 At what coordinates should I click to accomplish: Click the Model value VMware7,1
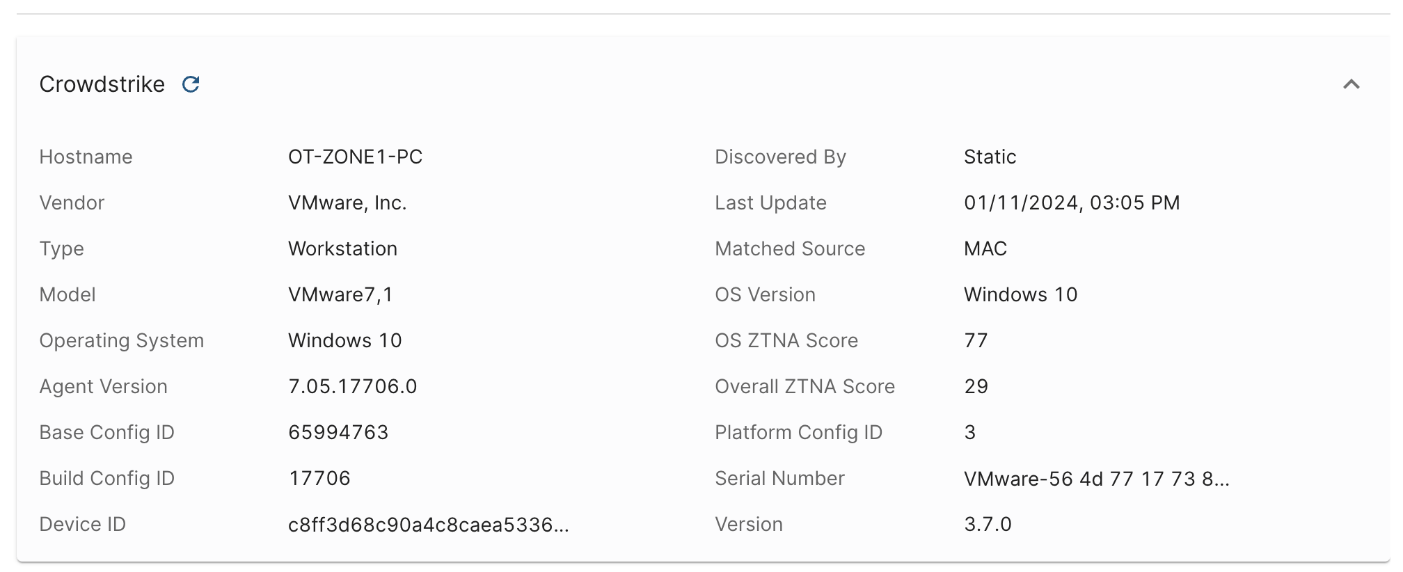point(340,295)
